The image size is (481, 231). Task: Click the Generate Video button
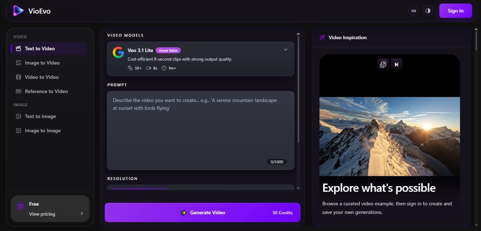202,212
